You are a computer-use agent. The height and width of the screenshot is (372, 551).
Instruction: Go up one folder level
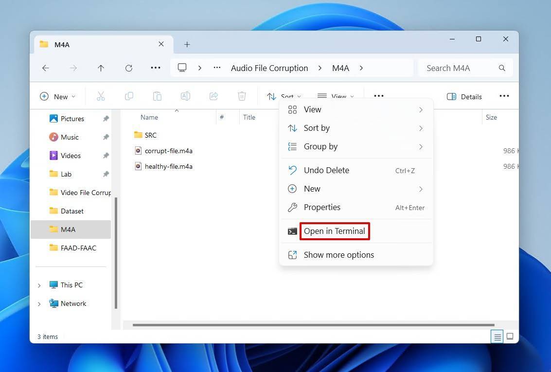click(101, 68)
